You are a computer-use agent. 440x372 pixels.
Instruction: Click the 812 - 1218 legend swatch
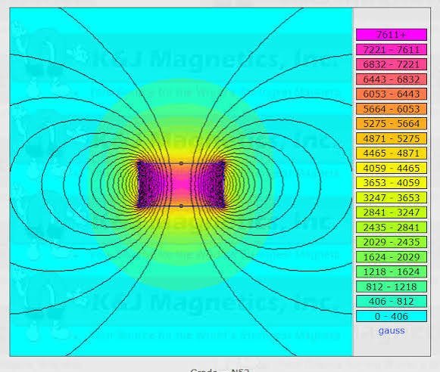click(392, 287)
